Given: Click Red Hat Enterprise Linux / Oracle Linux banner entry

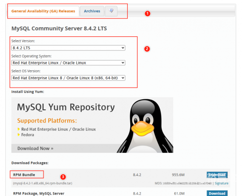Looking at the screenshot, I should click(59, 129).
